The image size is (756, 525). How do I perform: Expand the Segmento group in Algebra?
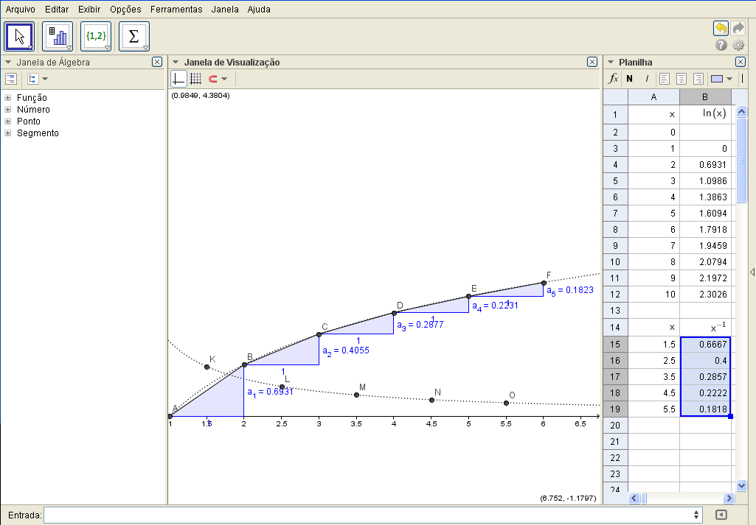coord(7,133)
